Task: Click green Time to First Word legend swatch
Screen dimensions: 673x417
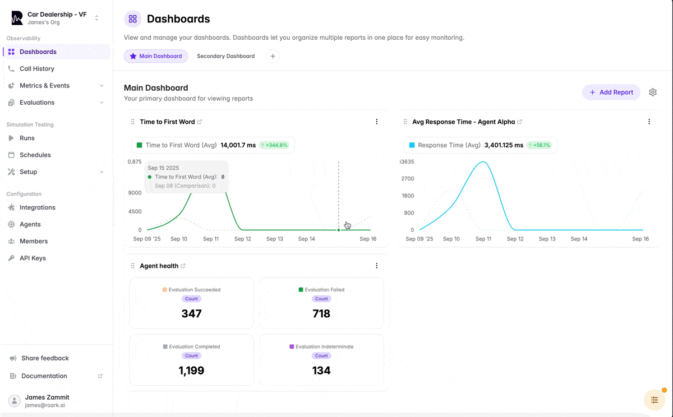Action: [140, 145]
